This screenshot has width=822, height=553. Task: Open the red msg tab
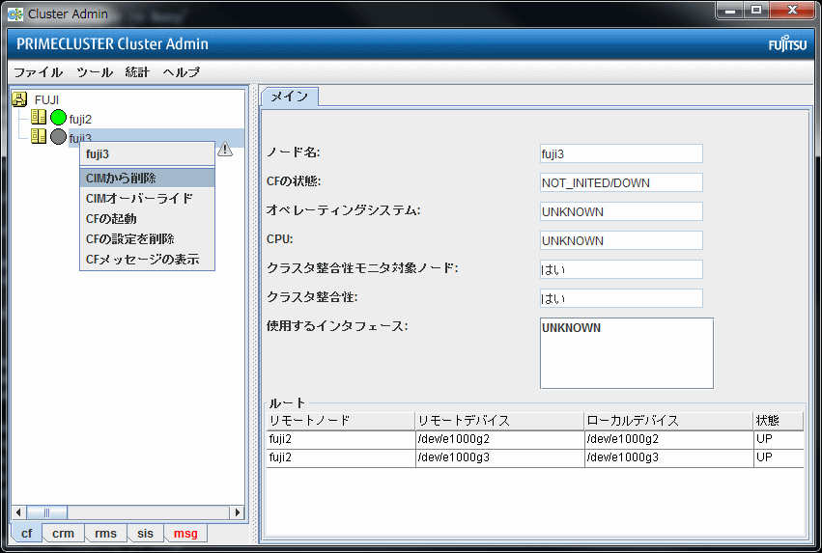(185, 533)
